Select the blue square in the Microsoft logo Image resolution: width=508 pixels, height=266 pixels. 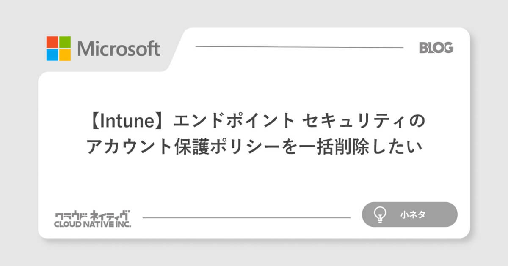pos(52,55)
